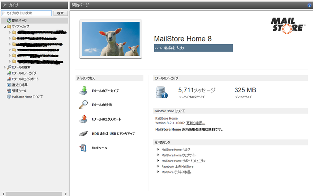Click quick access Eメールのエクスポート link
The width and height of the screenshot is (313, 196).
(x=106, y=119)
